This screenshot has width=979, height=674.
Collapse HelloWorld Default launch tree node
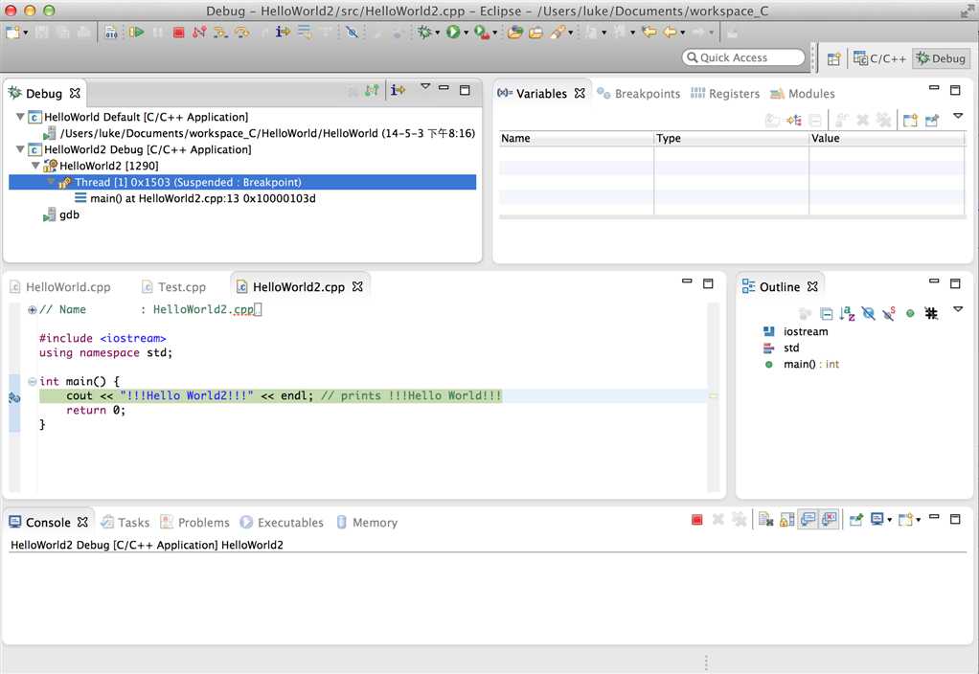(x=20, y=117)
